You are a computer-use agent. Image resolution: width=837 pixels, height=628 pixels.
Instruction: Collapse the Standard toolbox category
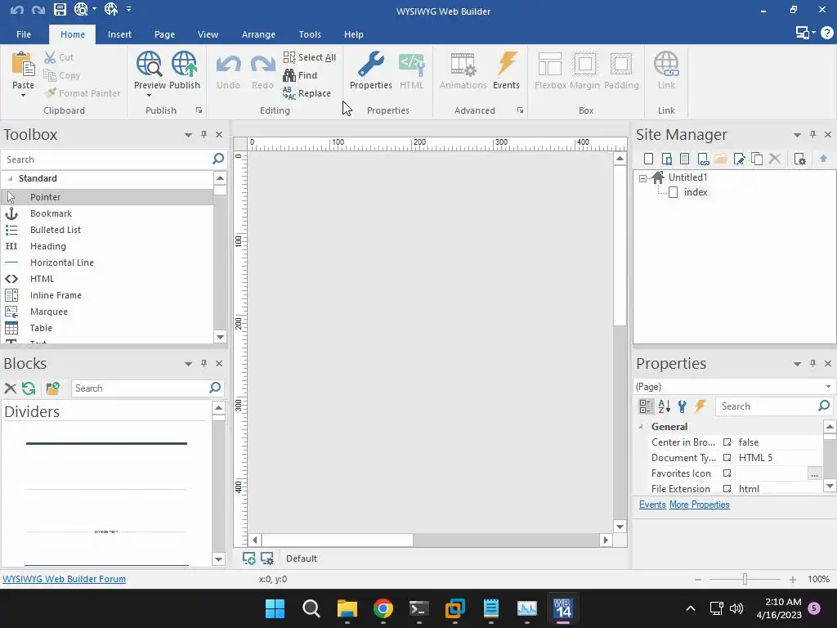10,178
